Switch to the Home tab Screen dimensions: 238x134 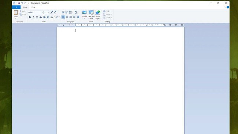25,7
